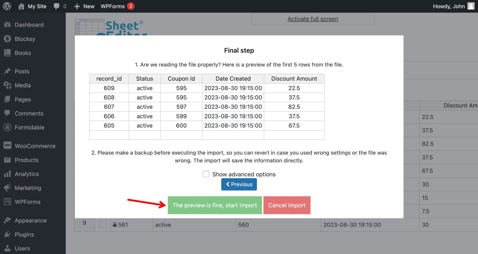Expand the Products menu
Image resolution: width=478 pixels, height=254 pixels.
pos(27,160)
